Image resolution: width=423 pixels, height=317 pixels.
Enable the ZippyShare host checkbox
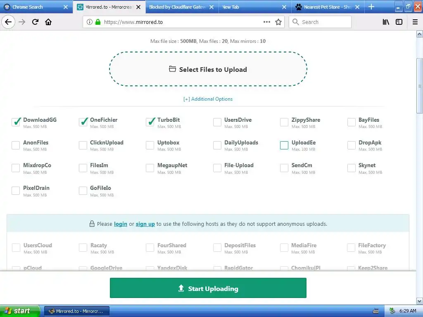coord(284,122)
